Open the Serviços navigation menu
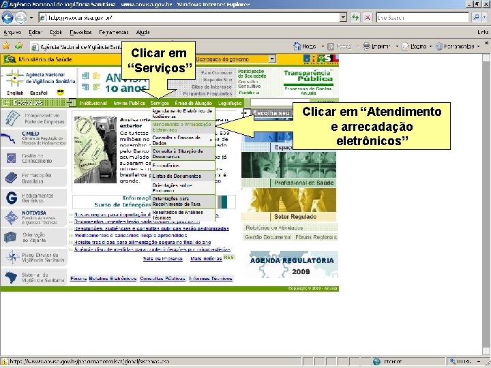This screenshot has height=368, width=491. point(160,103)
